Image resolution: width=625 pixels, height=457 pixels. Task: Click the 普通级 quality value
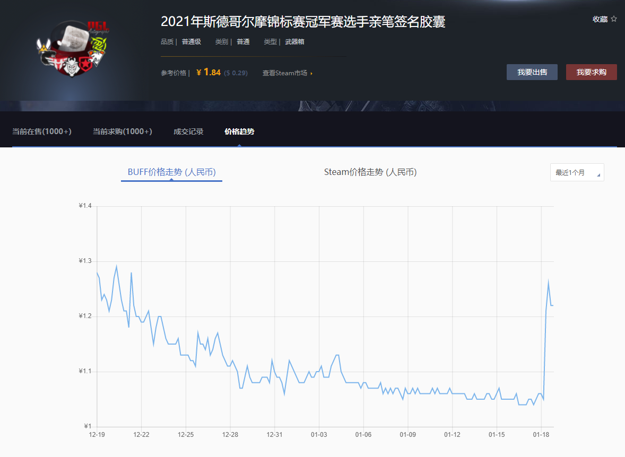192,42
